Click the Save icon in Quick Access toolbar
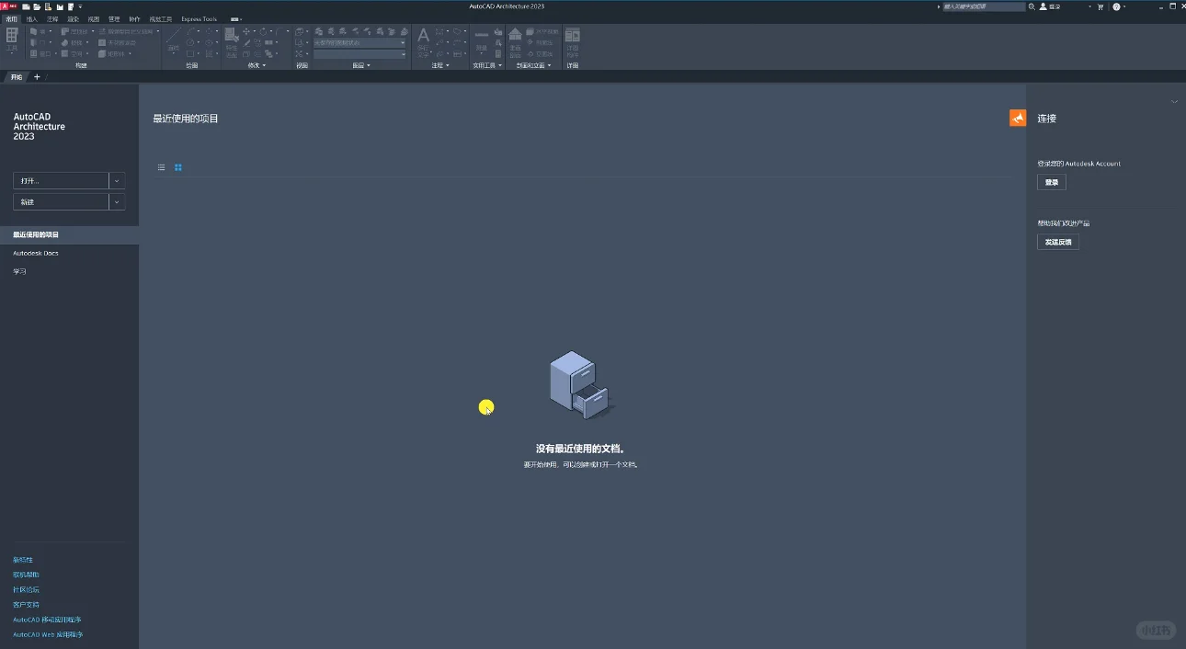The height and width of the screenshot is (649, 1186). coord(48,6)
